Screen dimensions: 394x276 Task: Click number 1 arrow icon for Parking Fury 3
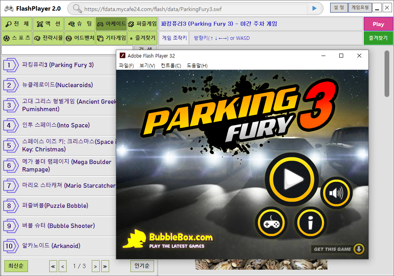(x=11, y=65)
